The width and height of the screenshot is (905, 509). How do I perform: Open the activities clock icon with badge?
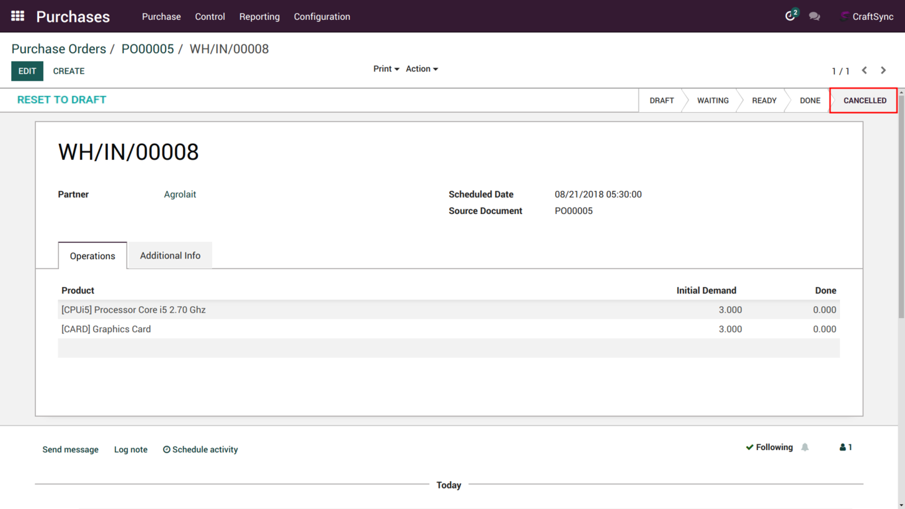790,16
